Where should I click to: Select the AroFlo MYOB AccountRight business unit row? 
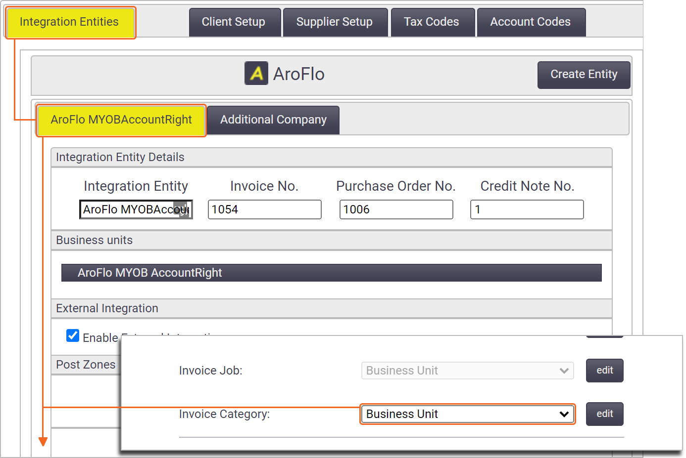point(332,273)
